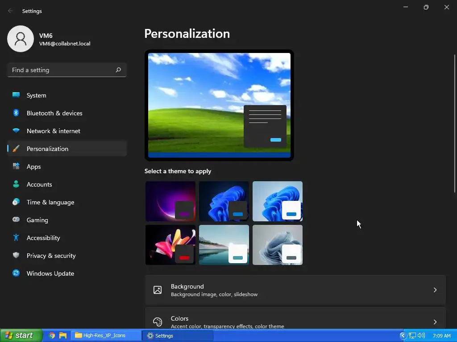Click the Bluetooth icon in sidebar
The height and width of the screenshot is (342, 457).
coord(16,113)
